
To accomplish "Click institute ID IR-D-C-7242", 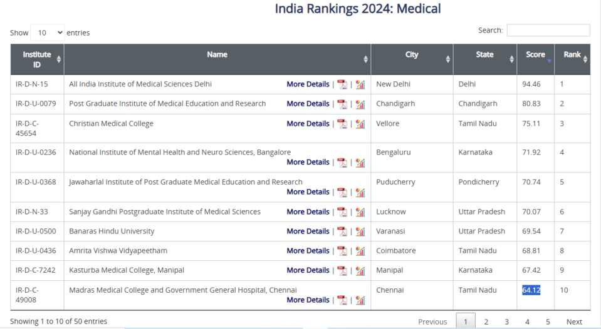I will 35,270.
